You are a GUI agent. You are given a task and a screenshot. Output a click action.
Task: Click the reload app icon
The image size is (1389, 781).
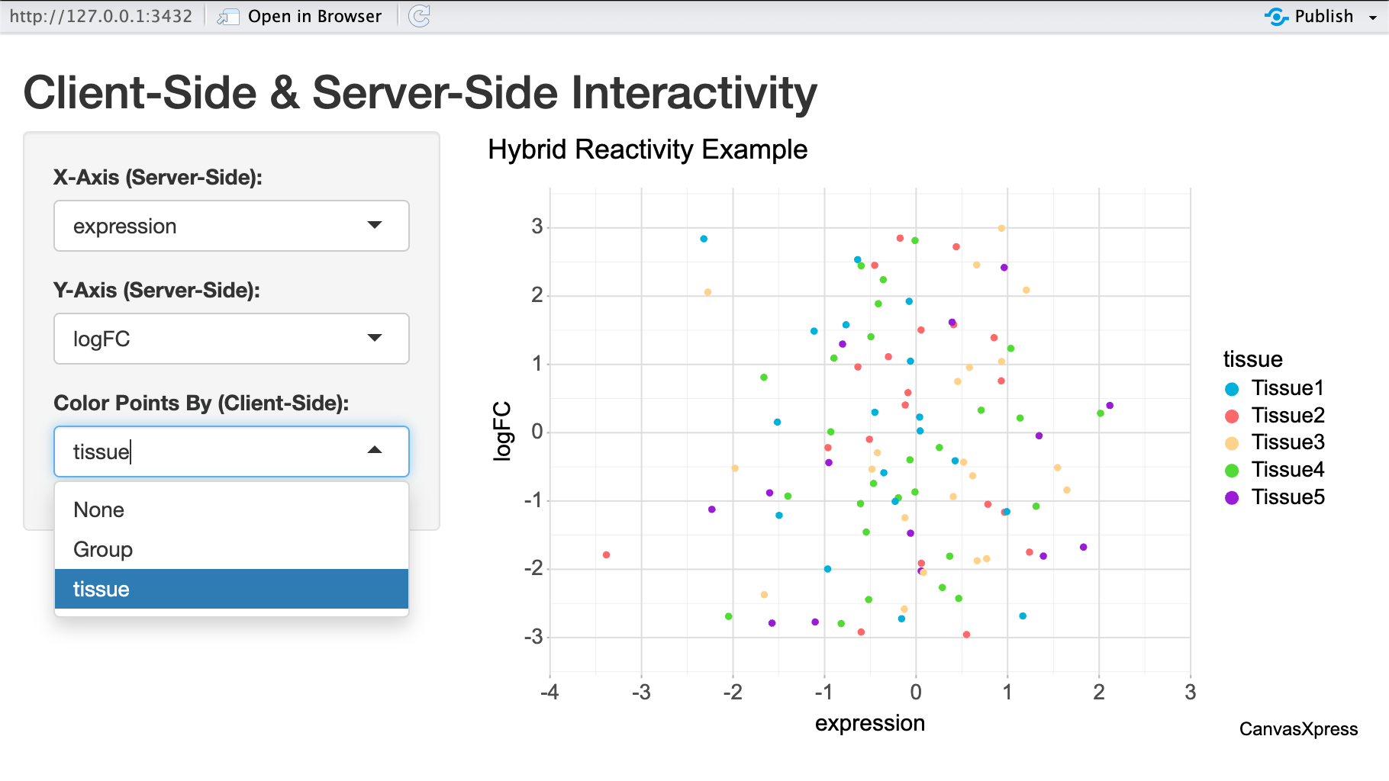[419, 16]
